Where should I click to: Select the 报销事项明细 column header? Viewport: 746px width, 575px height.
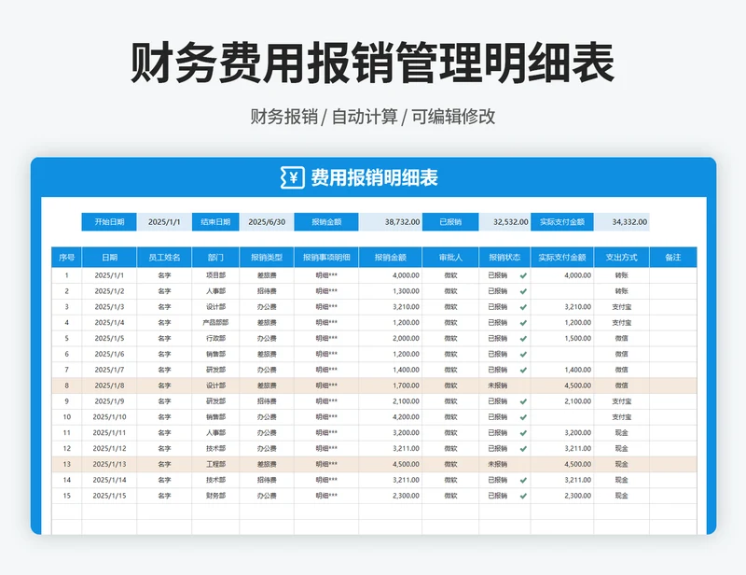click(326, 258)
